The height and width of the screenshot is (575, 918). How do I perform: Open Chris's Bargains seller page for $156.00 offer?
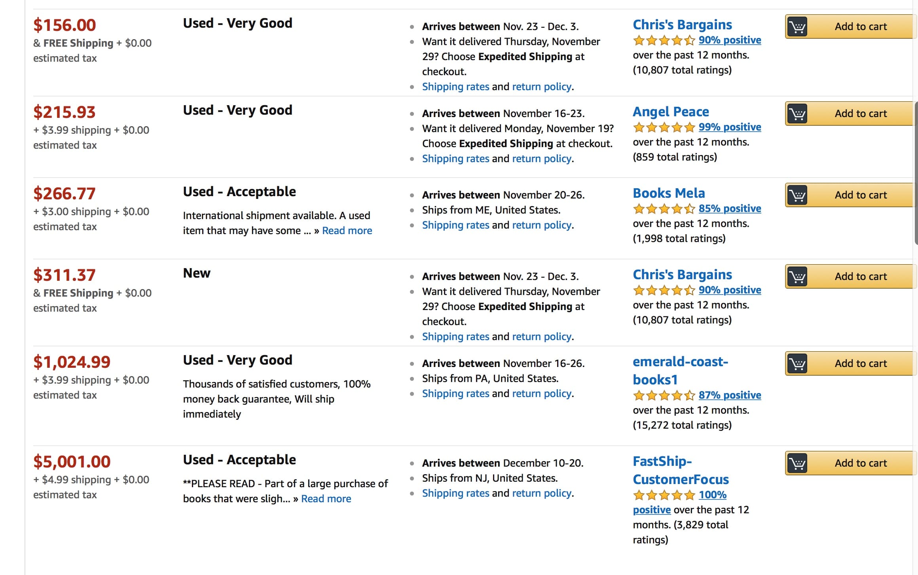coord(683,25)
